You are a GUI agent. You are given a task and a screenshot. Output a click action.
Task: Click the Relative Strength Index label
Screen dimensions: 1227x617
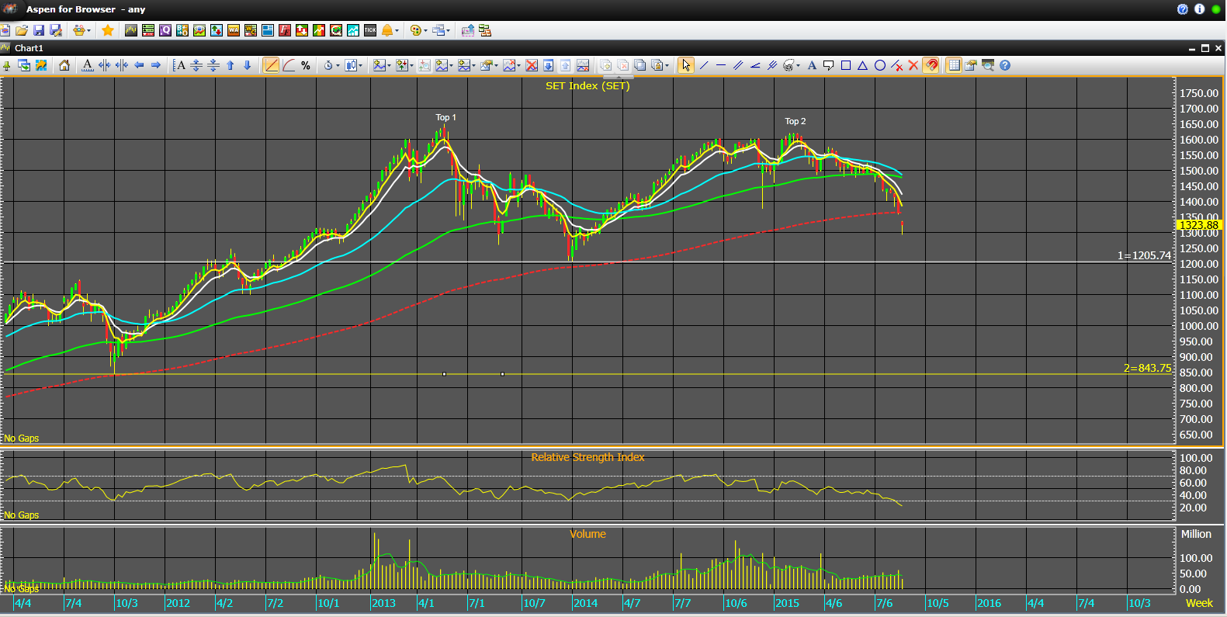point(588,457)
